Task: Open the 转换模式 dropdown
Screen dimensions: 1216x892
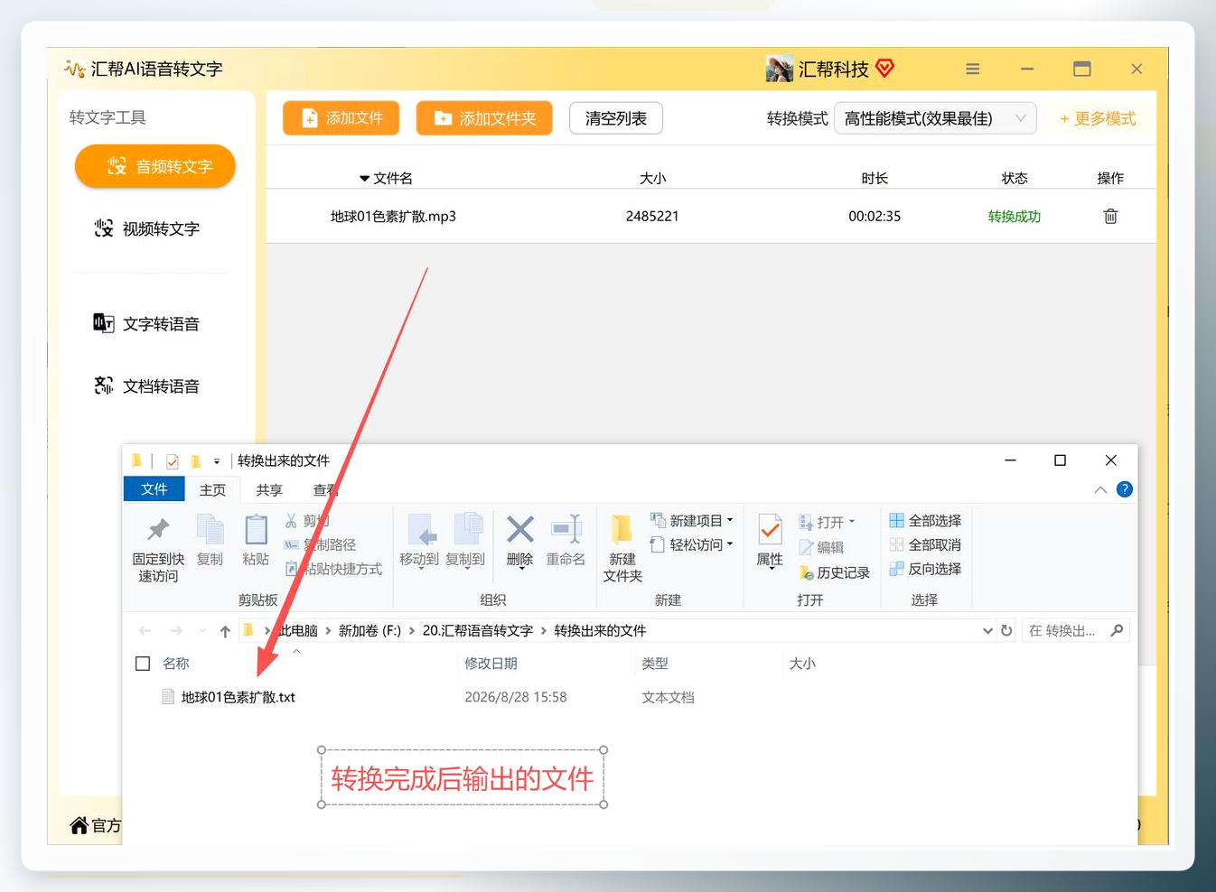Action: [935, 118]
